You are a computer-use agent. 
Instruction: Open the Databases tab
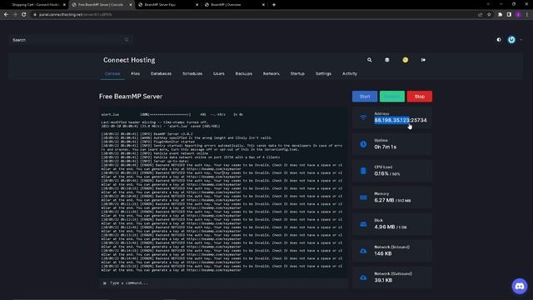coord(161,74)
